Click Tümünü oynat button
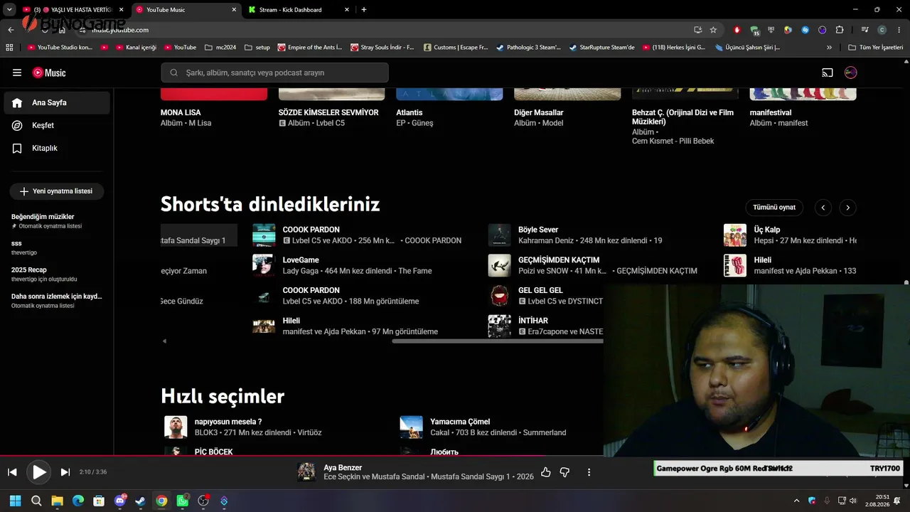This screenshot has height=512, width=910. 774,208
